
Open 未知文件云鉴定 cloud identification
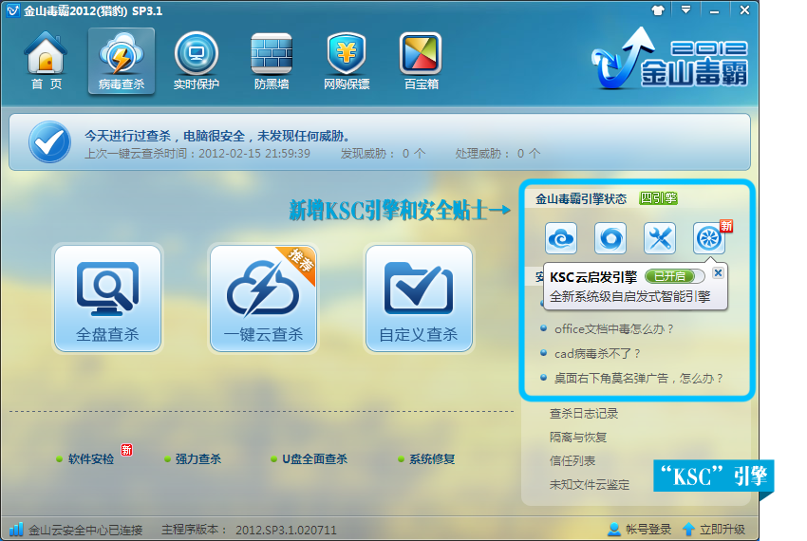pos(590,484)
